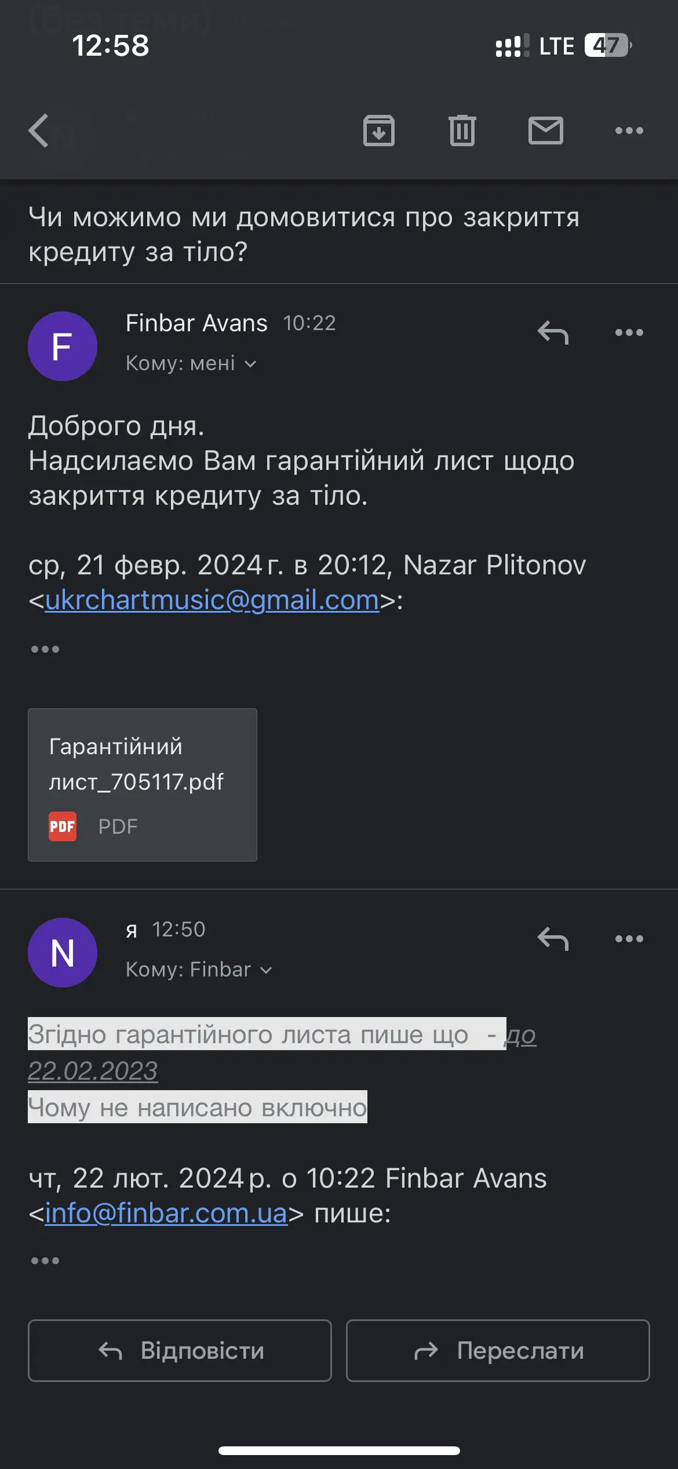Show quoted text in Finbar's message
Viewport: 678px width, 1469px height.
tap(45, 649)
